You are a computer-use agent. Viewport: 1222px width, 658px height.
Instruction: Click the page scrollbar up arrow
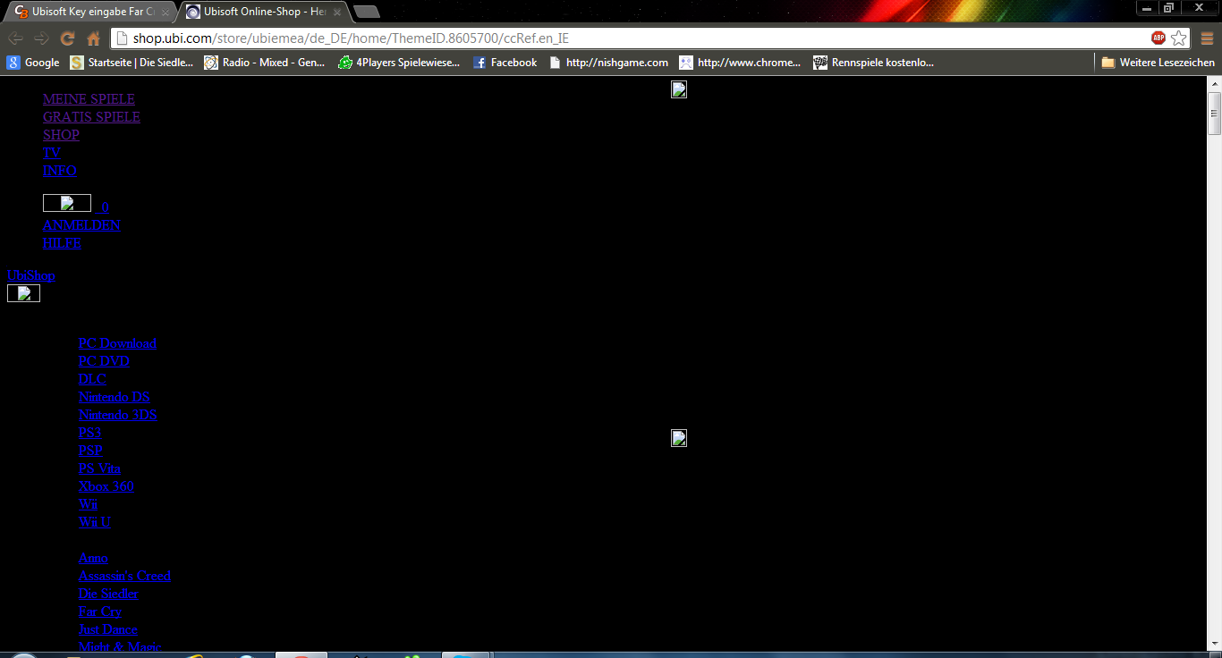point(1214,83)
